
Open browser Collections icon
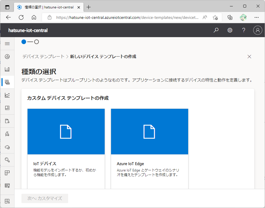pyautogui.click(x=230, y=17)
